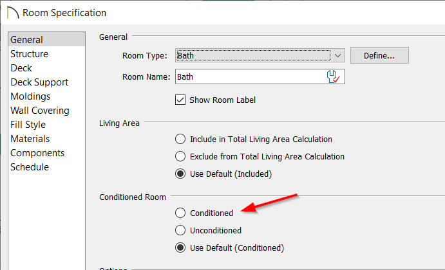
Task: Click inside the Room Name field
Action: 250,76
